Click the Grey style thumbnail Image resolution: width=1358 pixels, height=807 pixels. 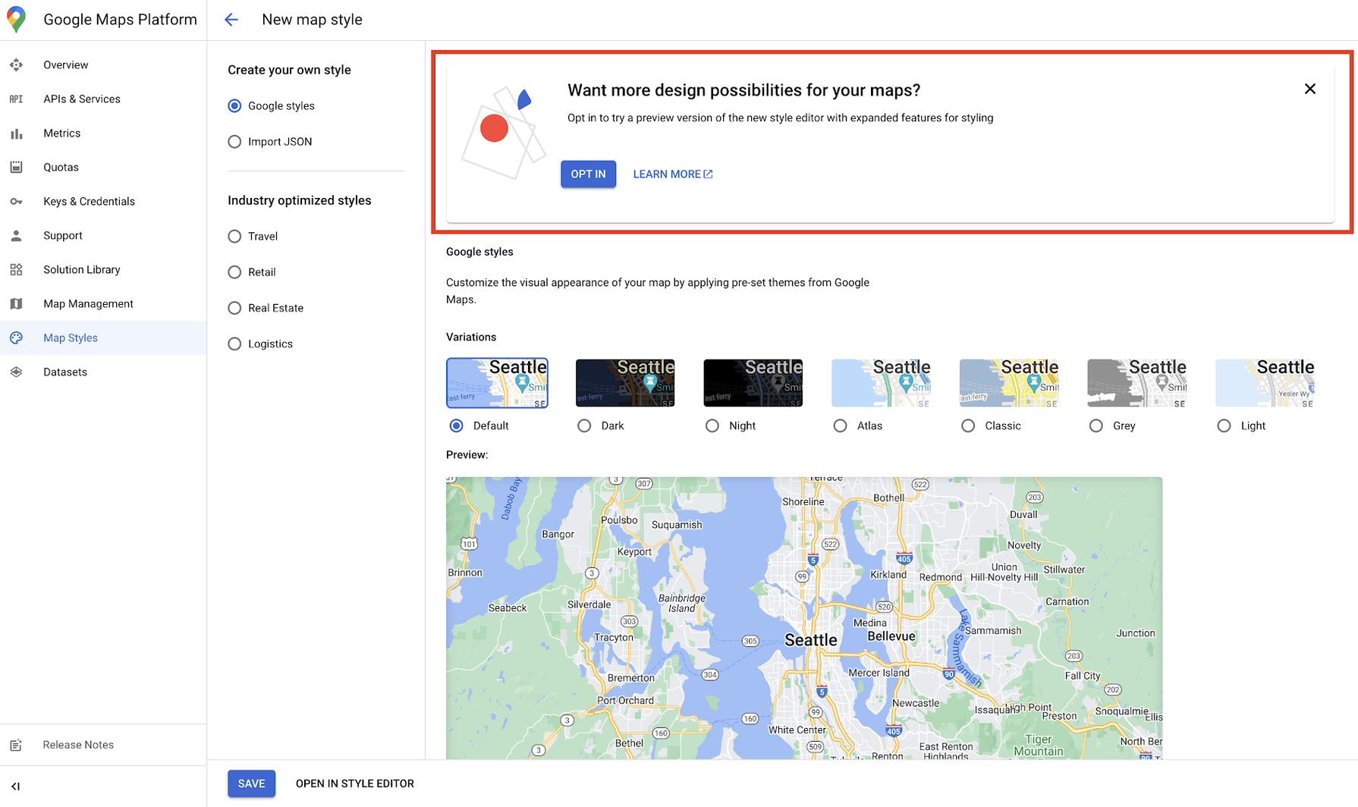click(1136, 383)
